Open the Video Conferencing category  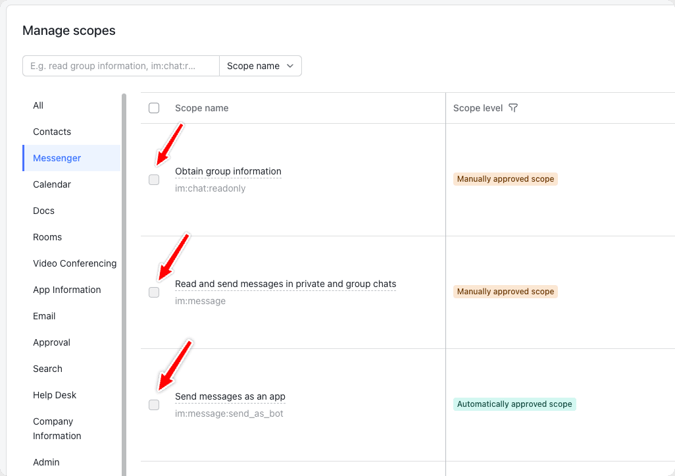click(x=74, y=263)
